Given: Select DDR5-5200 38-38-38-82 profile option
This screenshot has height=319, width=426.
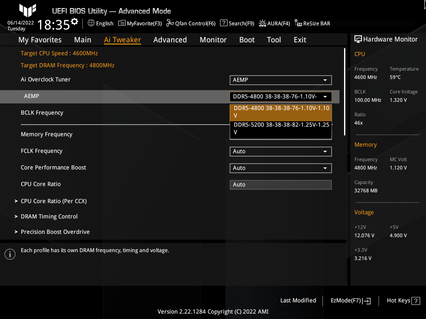Looking at the screenshot, I should (x=281, y=129).
